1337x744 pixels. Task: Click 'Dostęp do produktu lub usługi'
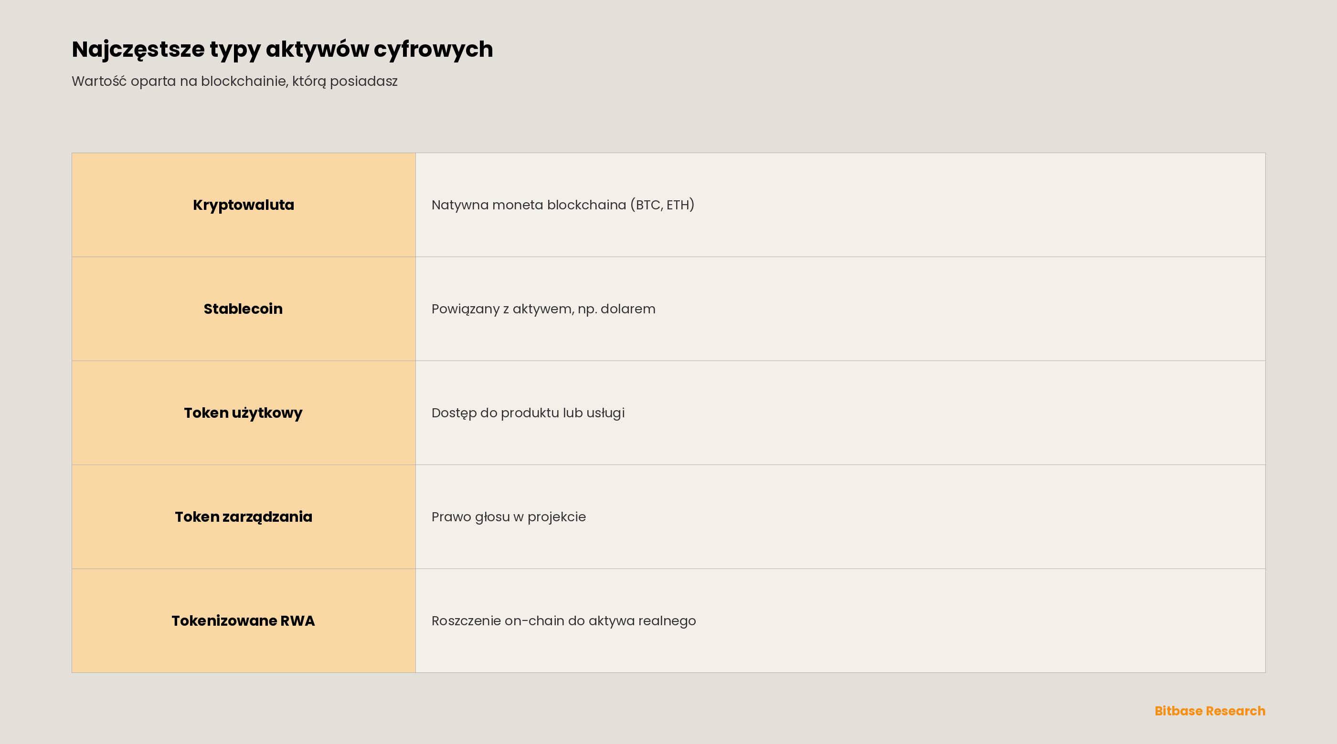(528, 413)
